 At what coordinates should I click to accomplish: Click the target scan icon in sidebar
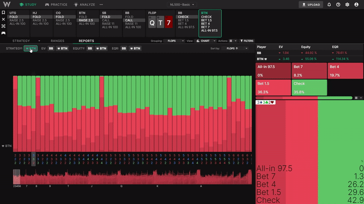point(3,26)
